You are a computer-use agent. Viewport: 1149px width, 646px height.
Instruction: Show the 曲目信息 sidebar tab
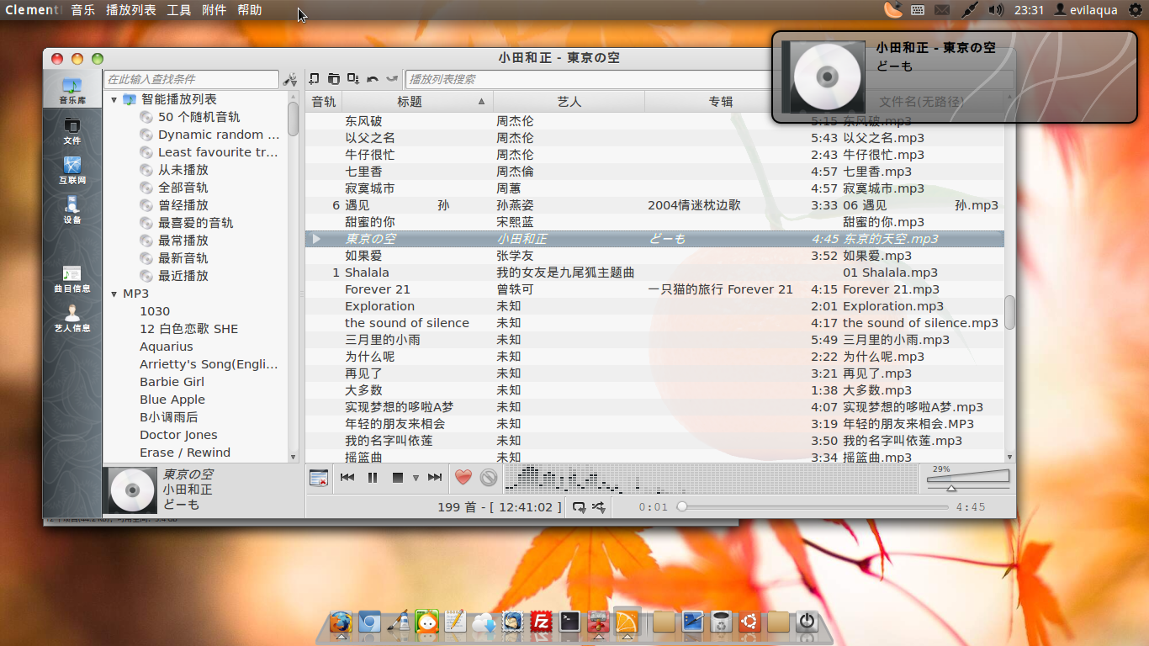[72, 279]
